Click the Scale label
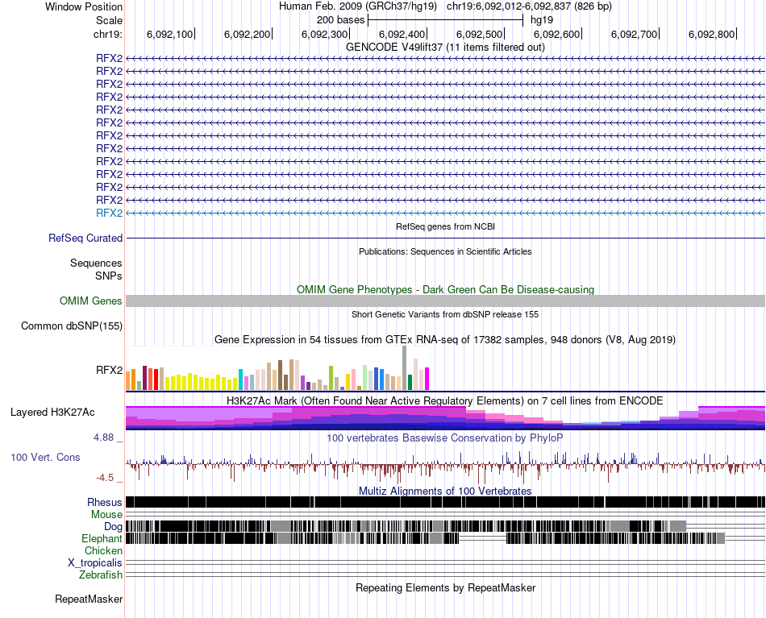The height and width of the screenshot is (618, 766). (x=109, y=20)
